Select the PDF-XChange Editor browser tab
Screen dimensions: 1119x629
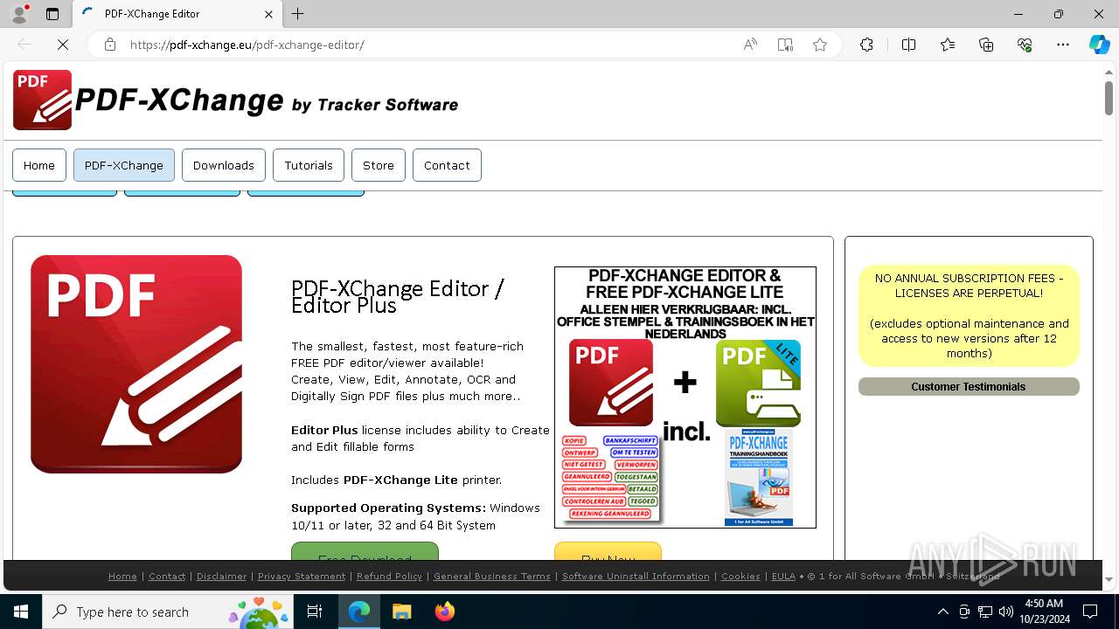177,14
